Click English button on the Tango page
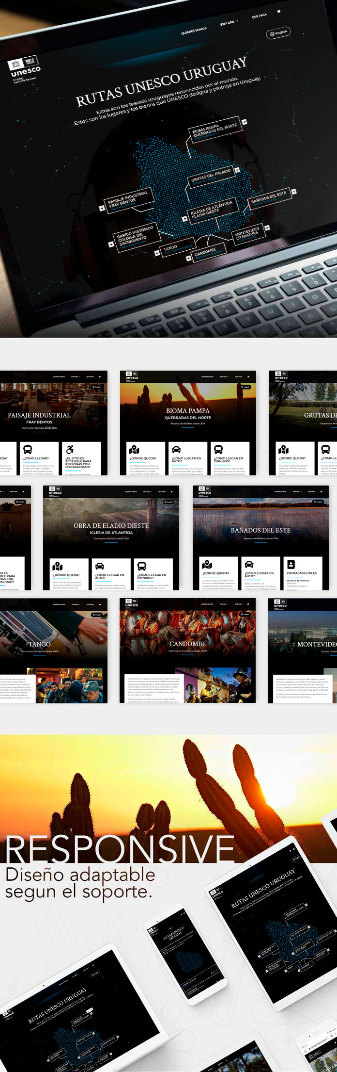 pos(97,615)
